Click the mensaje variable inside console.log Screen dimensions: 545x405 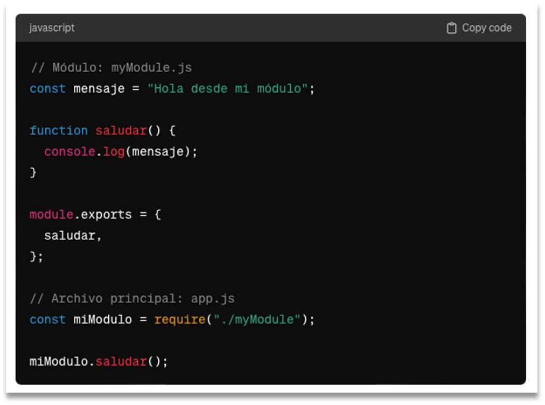[x=157, y=151]
